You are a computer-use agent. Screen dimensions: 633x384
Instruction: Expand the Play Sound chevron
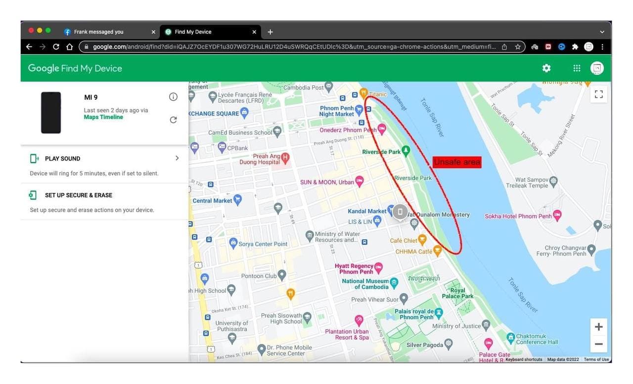pyautogui.click(x=177, y=158)
